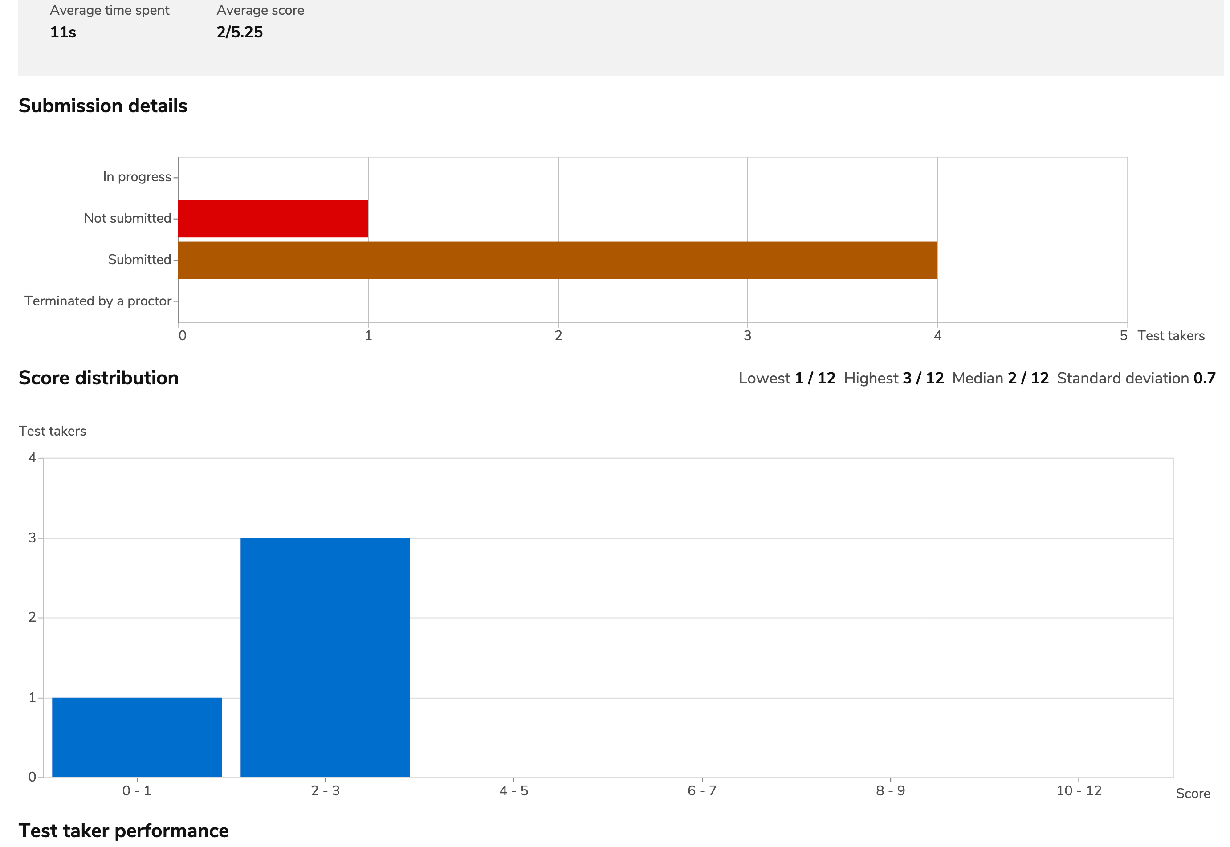1230x847 pixels.
Task: Click the Score axis title
Action: (x=1193, y=794)
